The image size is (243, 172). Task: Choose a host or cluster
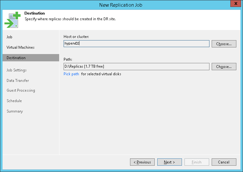[224, 44]
